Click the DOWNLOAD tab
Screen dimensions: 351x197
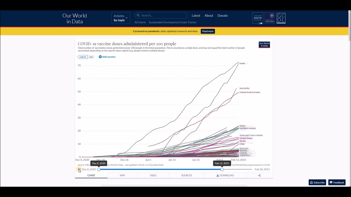(225, 175)
